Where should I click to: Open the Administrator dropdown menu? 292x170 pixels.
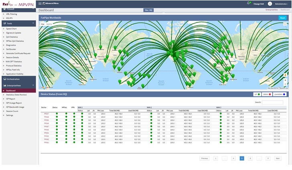pyautogui.click(x=281, y=4)
